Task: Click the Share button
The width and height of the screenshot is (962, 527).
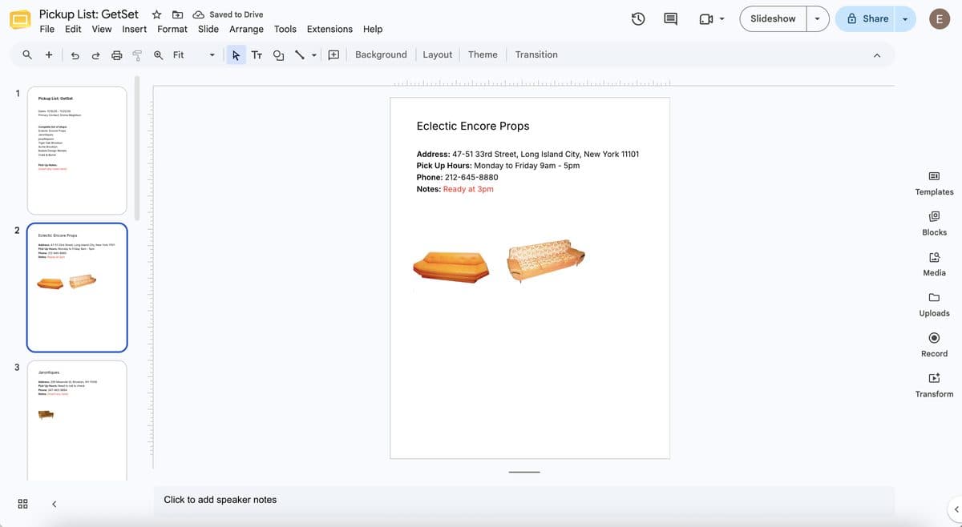Action: (866, 19)
